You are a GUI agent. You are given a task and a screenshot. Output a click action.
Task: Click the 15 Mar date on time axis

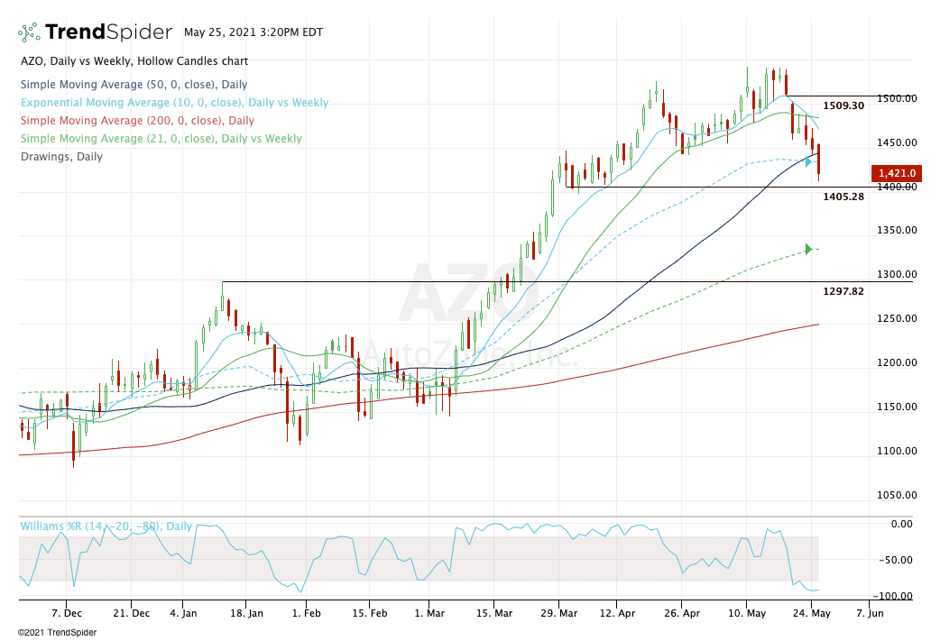click(493, 612)
